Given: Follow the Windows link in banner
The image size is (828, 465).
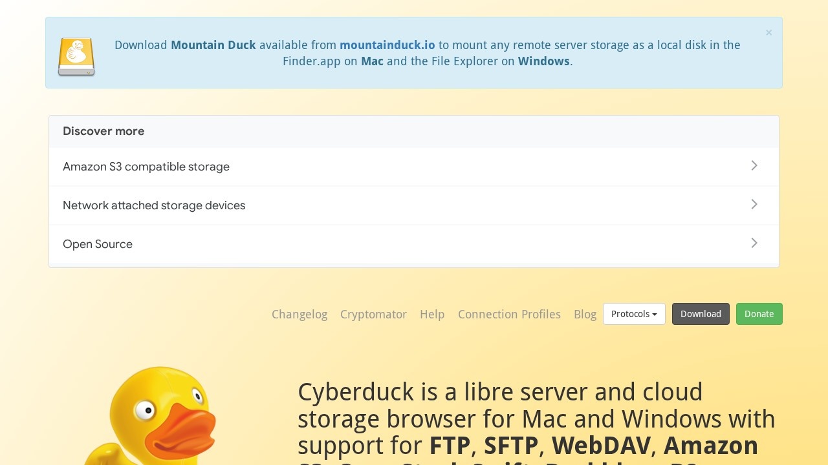Looking at the screenshot, I should [x=544, y=61].
